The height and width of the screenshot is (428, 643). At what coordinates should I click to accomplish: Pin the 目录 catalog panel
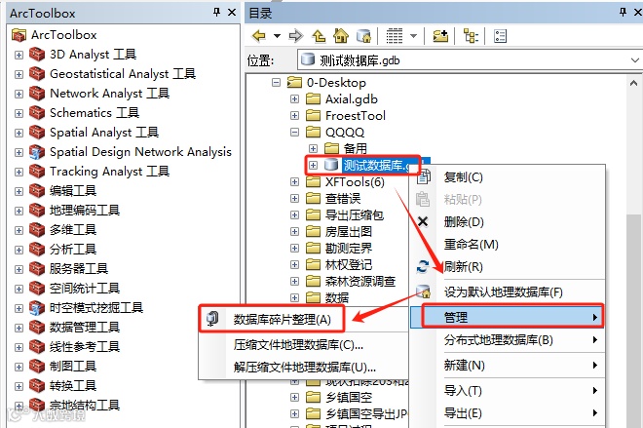click(623, 13)
